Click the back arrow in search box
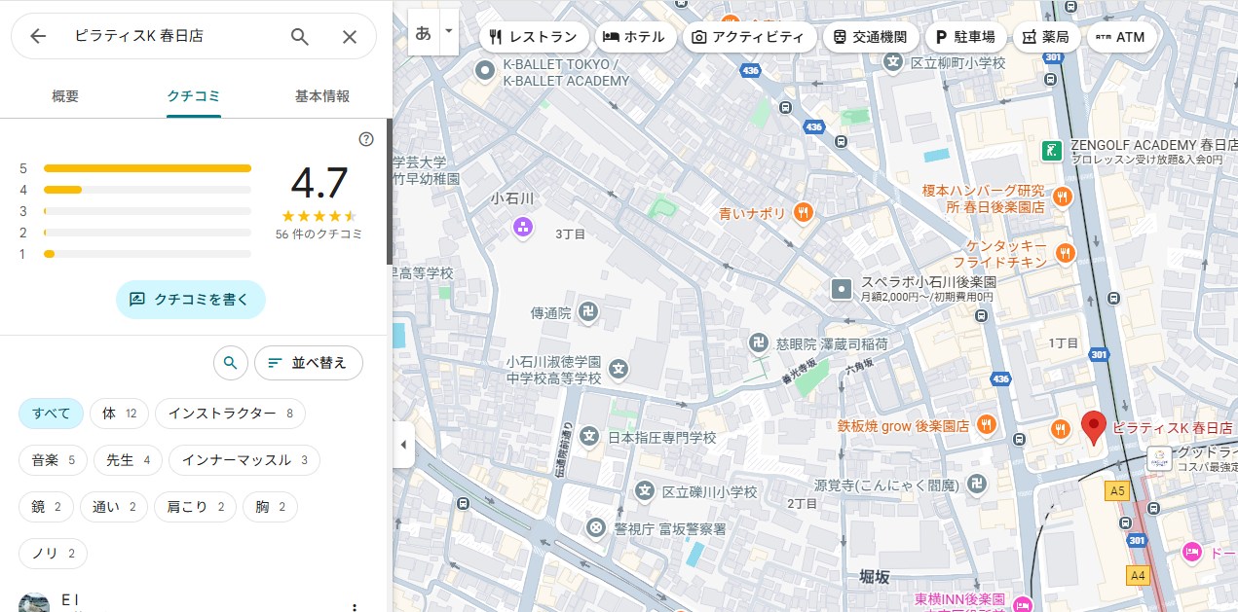1238x612 pixels. (x=38, y=36)
